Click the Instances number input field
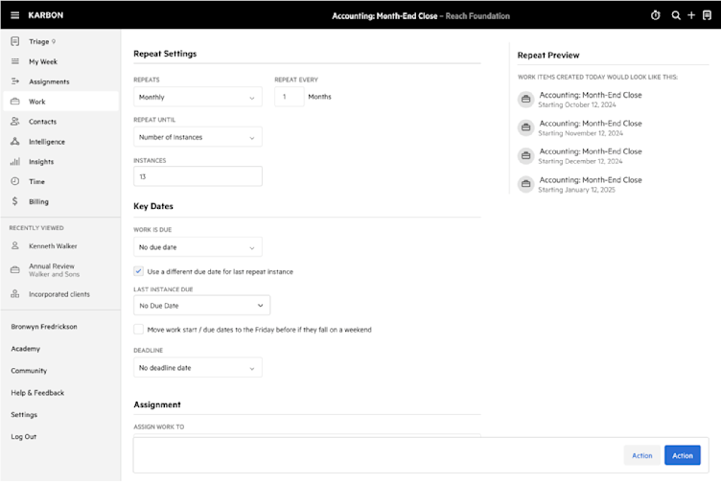Viewport: 721px width, 484px height. click(x=198, y=176)
